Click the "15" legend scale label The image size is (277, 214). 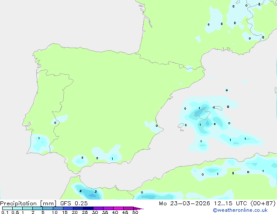click(65, 212)
